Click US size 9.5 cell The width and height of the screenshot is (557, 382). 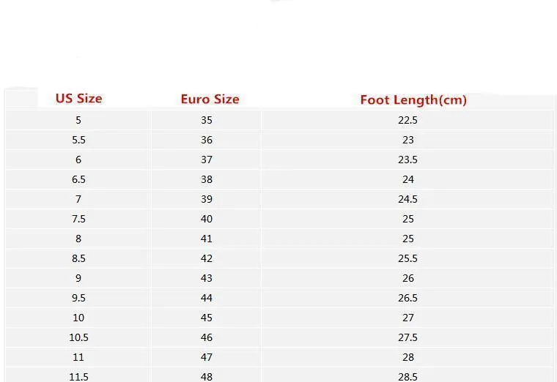[x=78, y=298]
